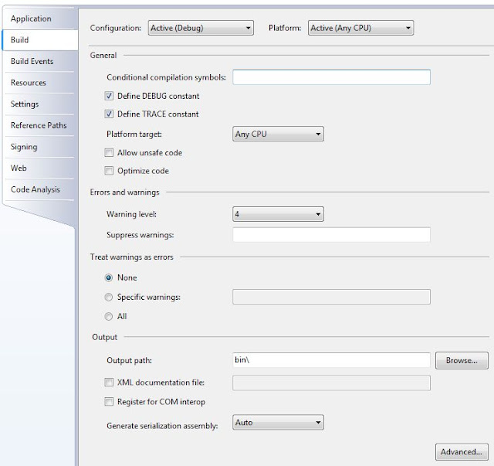The width and height of the screenshot is (494, 466).
Task: Enable Register for COM interop
Action: pyautogui.click(x=109, y=402)
